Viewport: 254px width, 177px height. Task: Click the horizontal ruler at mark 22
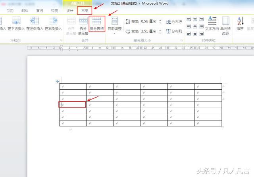(145, 48)
